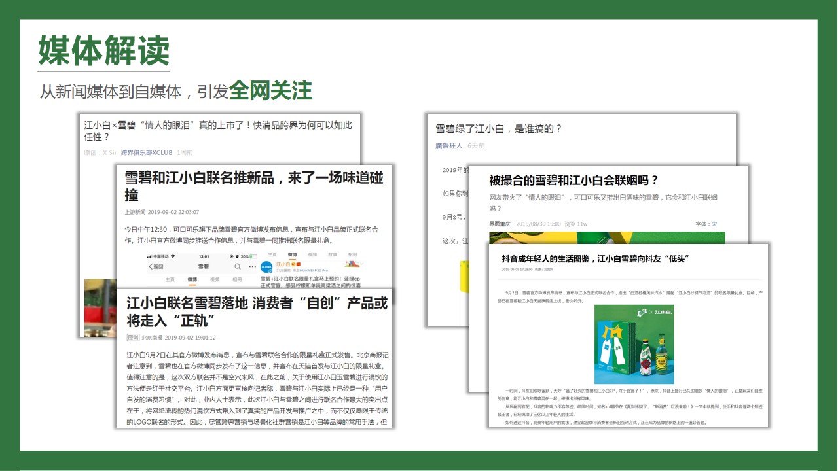Click the 北京商报 source name
Screen dimensions: 838x471
pos(151,338)
